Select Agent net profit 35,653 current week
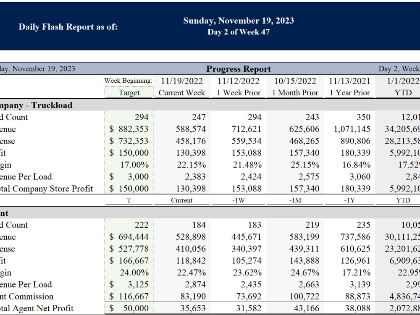The image size is (420, 315). tap(193, 308)
